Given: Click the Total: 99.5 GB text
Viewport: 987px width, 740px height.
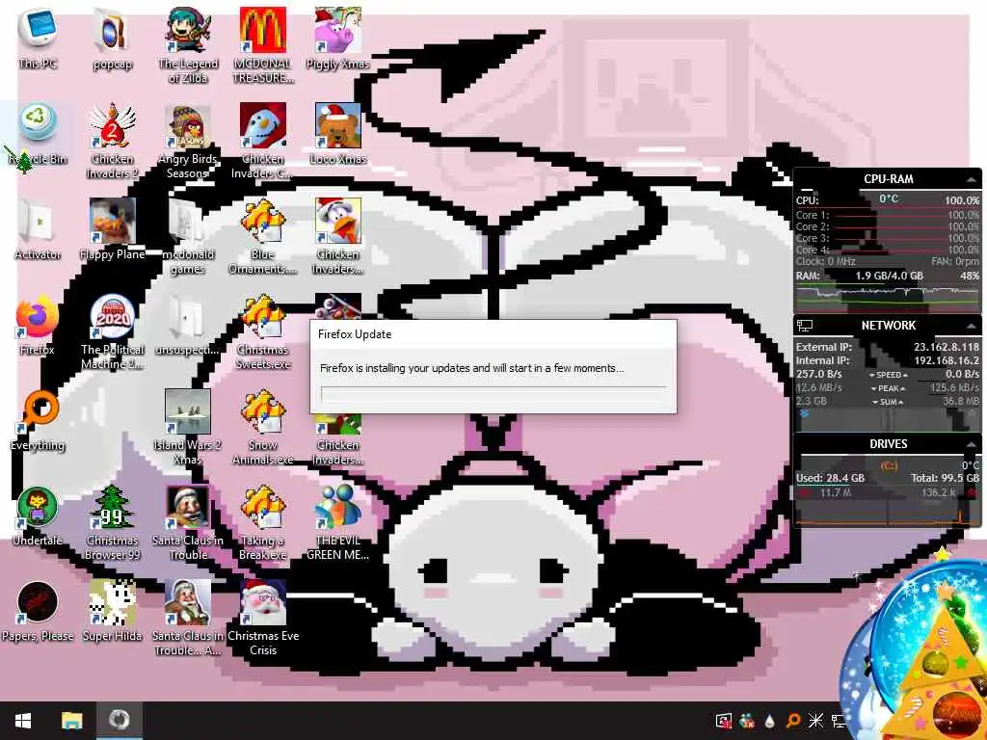Looking at the screenshot, I should [945, 478].
